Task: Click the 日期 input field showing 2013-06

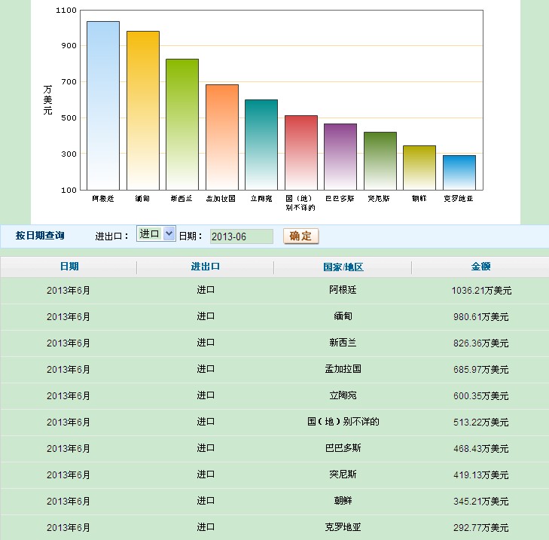Action: [x=241, y=236]
